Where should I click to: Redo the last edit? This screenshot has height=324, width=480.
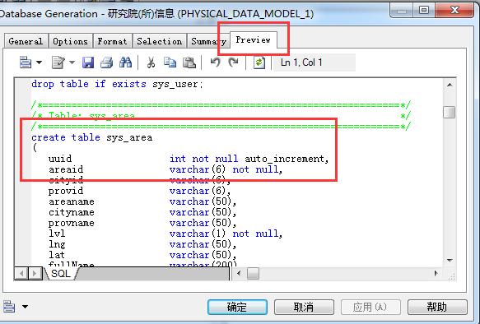coord(234,62)
